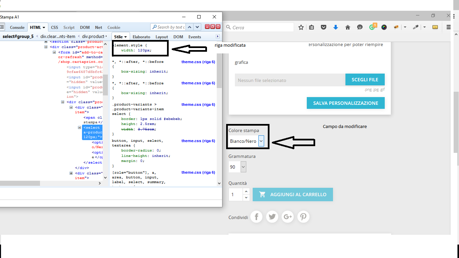Switch to the Layout side panel tab
Image resolution: width=459 pixels, height=258 pixels.
pyautogui.click(x=162, y=37)
